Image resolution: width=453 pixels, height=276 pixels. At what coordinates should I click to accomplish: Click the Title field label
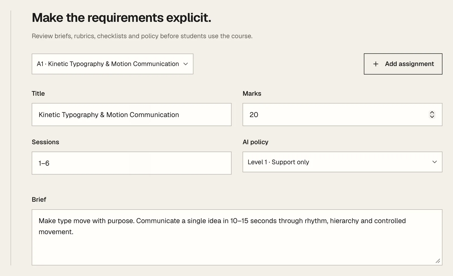click(x=38, y=94)
